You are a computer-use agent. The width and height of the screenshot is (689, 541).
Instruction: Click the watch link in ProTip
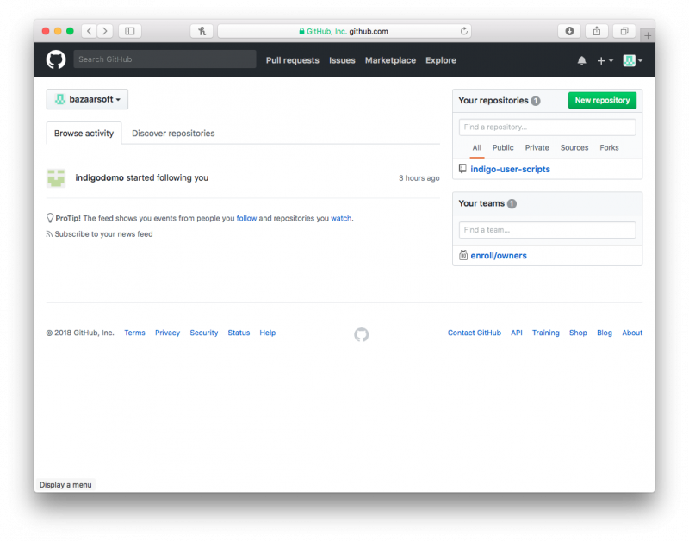coord(341,218)
